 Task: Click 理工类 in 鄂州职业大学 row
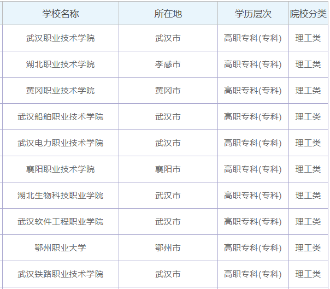click(x=308, y=247)
